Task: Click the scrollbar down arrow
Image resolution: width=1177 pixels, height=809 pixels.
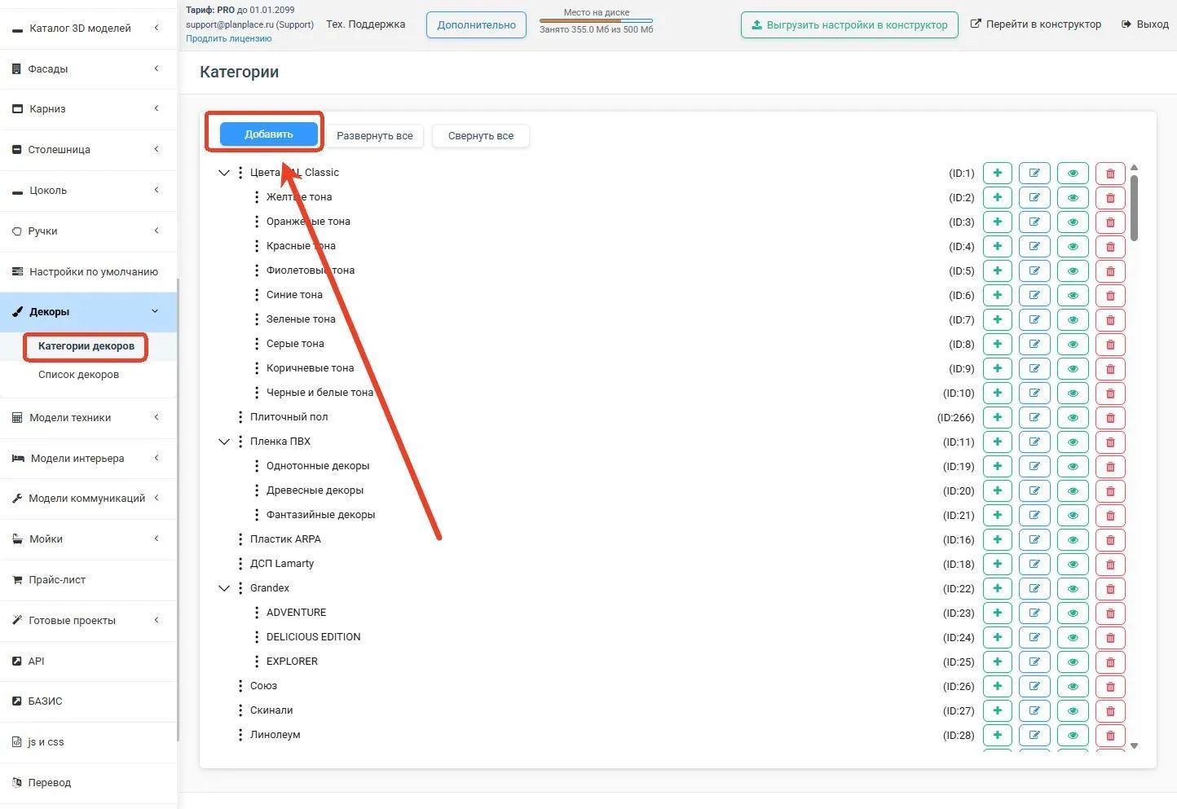Action: (x=1134, y=745)
